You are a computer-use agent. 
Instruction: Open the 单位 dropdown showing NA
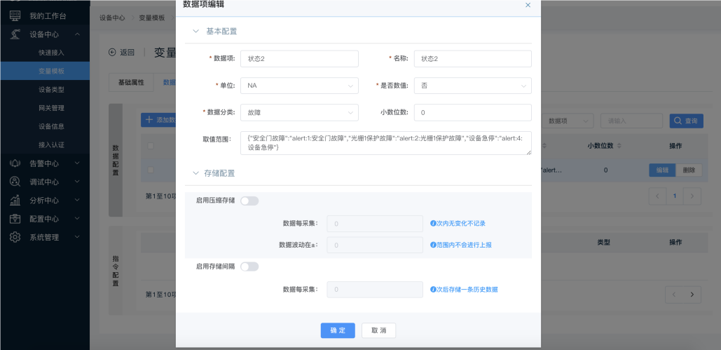tap(298, 86)
